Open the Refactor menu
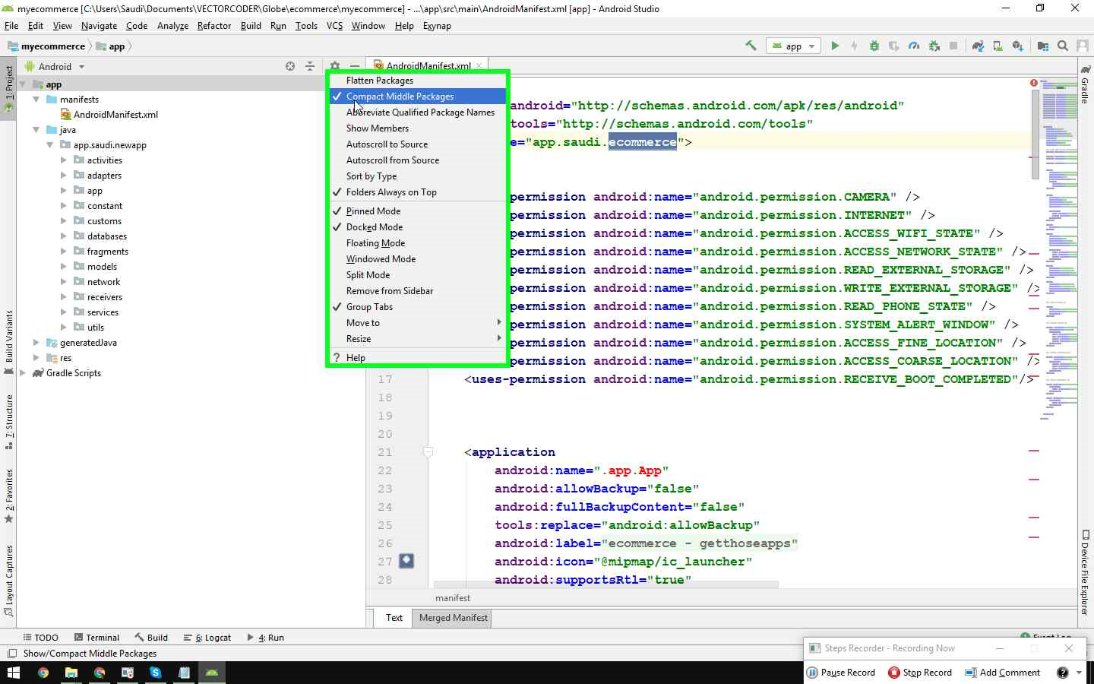Image resolution: width=1094 pixels, height=684 pixels. click(213, 26)
